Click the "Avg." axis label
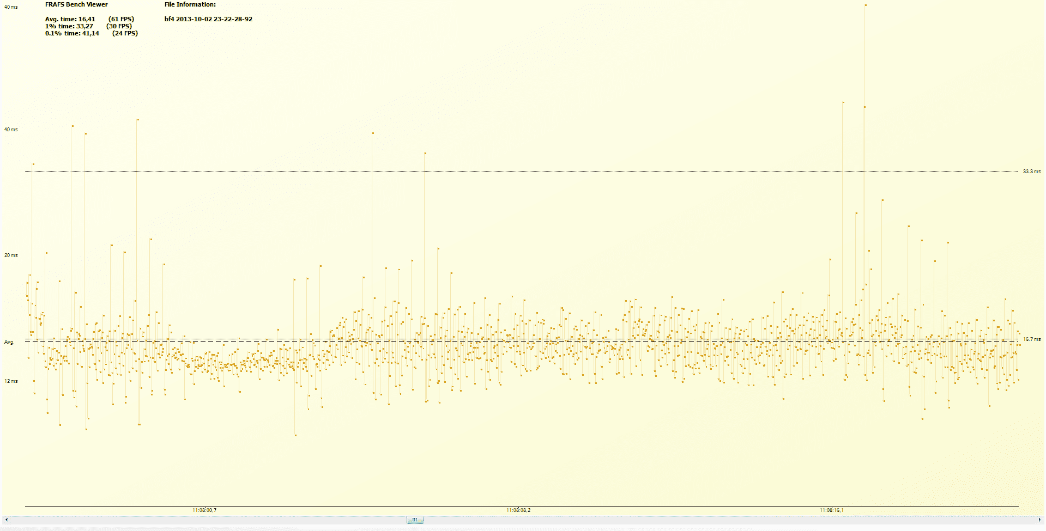This screenshot has height=531, width=1046. [9, 342]
